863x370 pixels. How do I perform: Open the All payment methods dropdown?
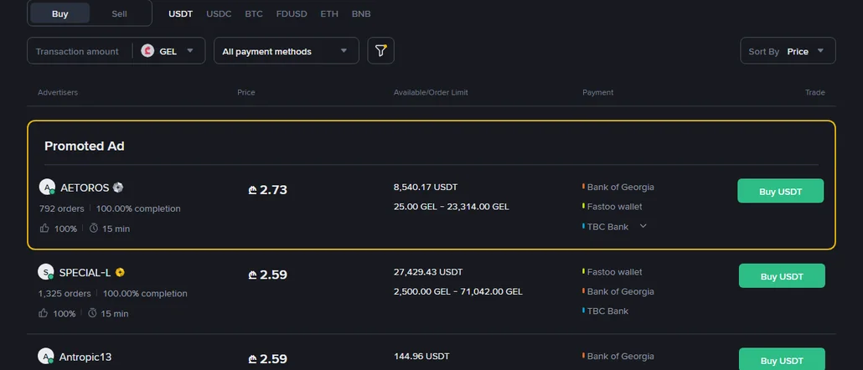287,50
